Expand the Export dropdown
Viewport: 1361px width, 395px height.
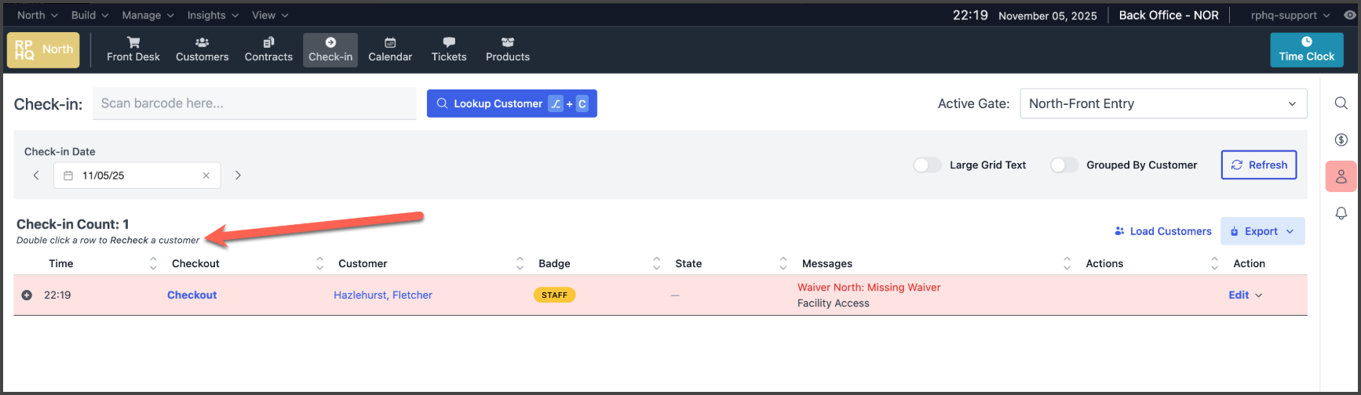[1262, 231]
